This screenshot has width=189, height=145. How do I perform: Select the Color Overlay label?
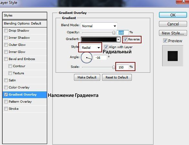coord(19,88)
